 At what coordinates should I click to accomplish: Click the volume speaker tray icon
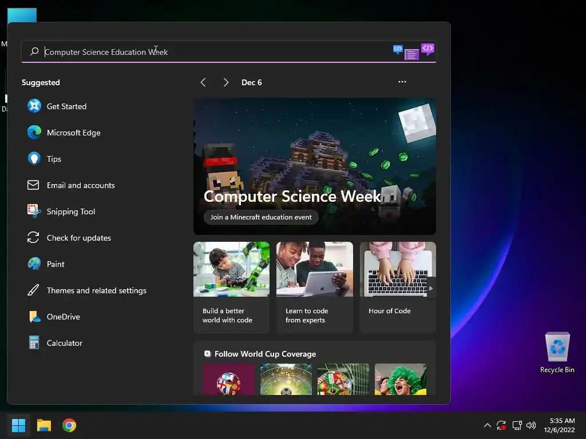click(531, 425)
